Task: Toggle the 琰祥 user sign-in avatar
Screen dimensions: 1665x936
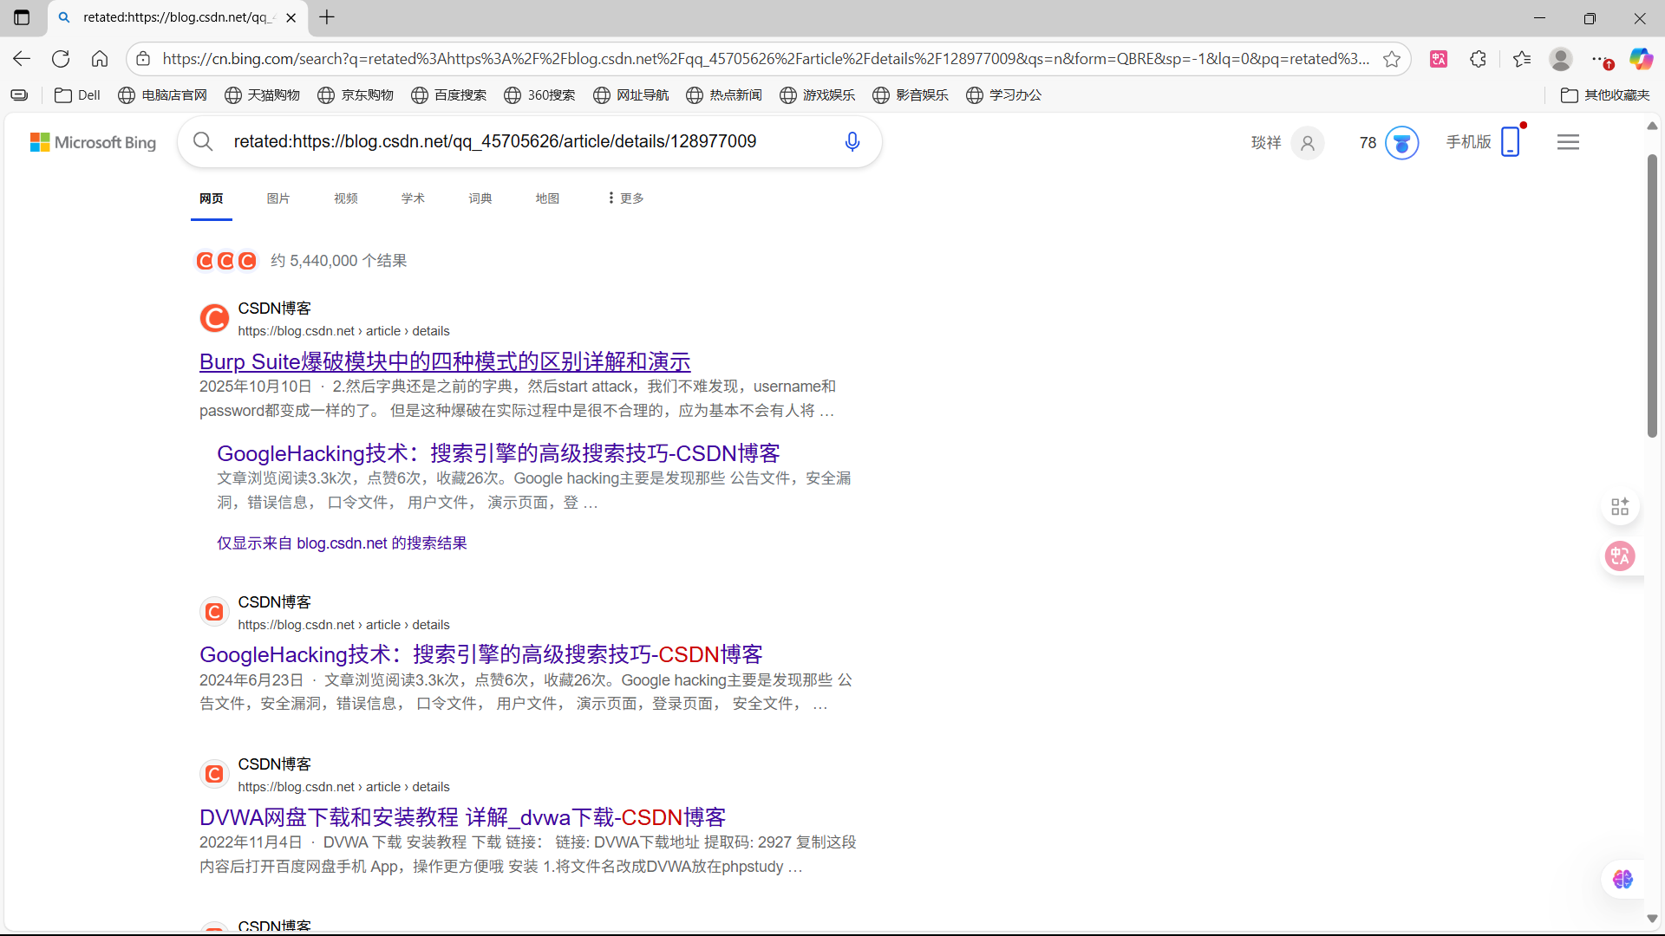Action: click(1286, 142)
